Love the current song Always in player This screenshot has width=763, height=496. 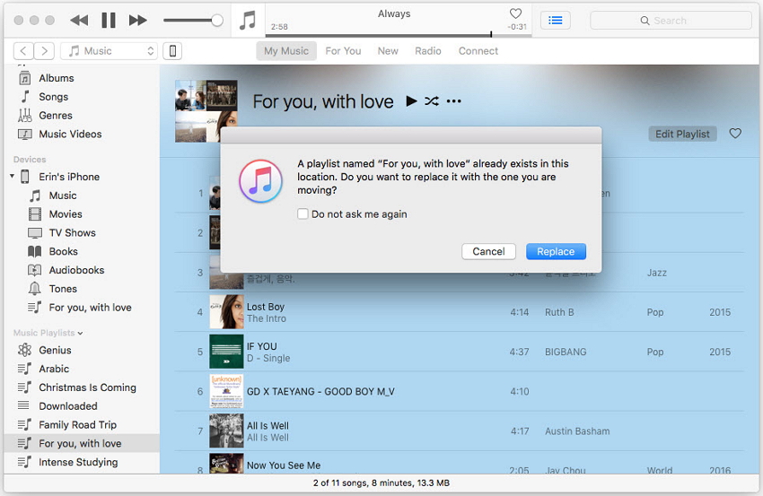515,13
